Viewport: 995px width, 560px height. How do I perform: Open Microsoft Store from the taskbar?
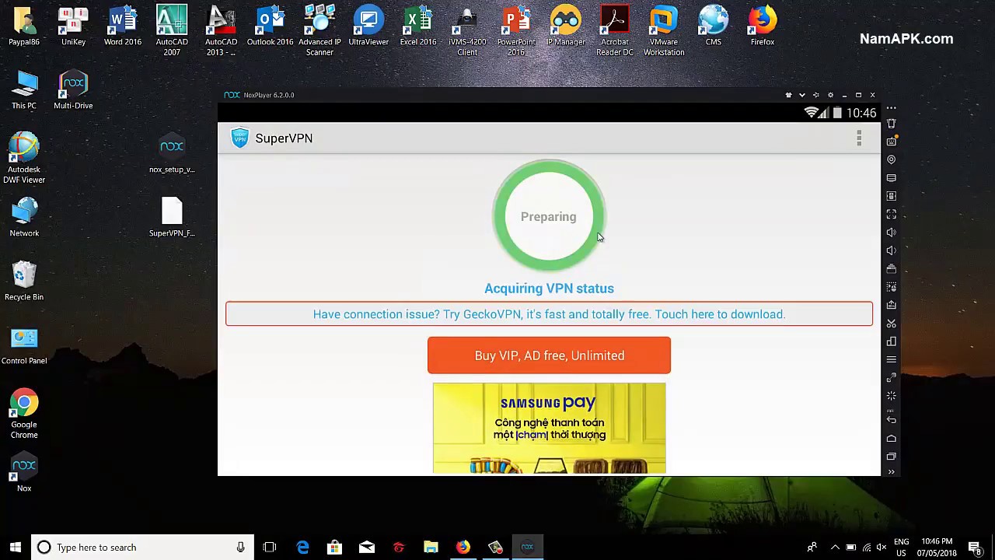coord(334,548)
